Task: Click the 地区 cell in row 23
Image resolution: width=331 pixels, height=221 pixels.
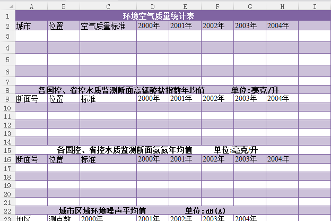Action: click(x=31, y=218)
